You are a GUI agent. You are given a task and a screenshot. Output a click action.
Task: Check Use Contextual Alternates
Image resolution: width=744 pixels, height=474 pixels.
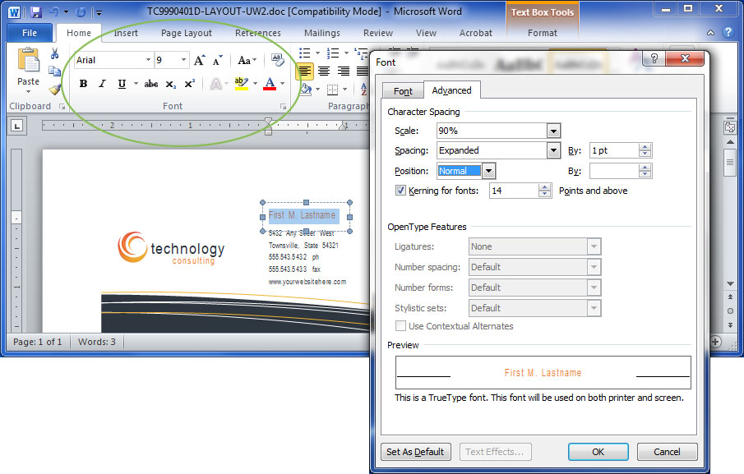click(x=401, y=326)
